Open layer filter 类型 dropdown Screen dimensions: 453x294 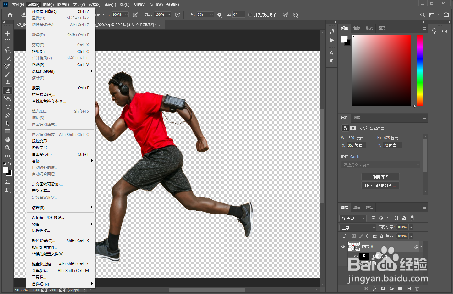coord(354,218)
